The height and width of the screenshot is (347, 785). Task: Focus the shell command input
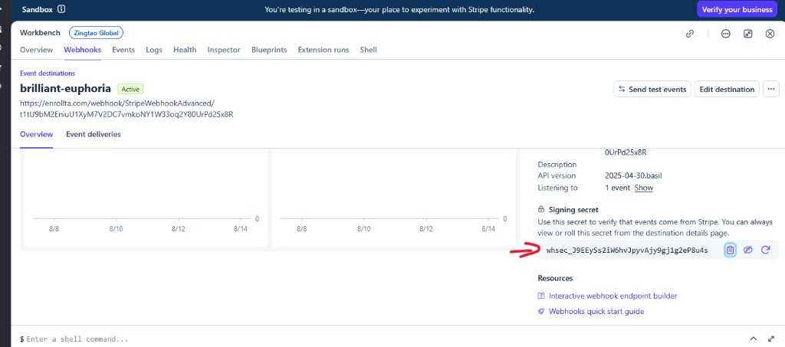pos(77,339)
